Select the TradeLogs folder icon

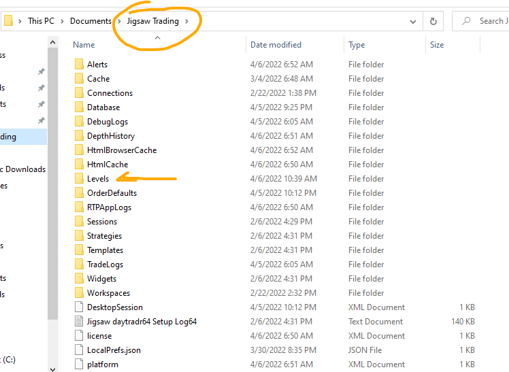click(x=79, y=264)
